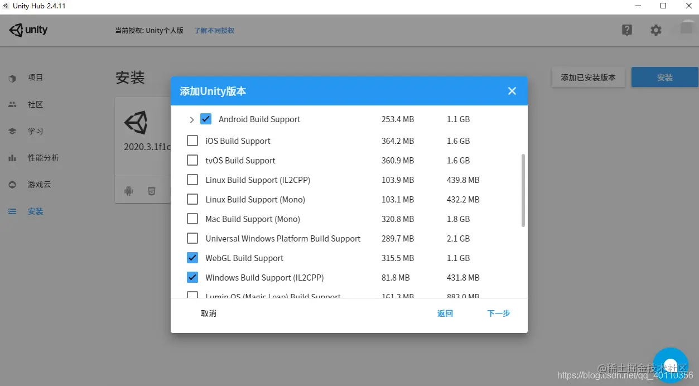The image size is (699, 386).
Task: Click the 学习 graduation cap icon
Action: pyautogui.click(x=12, y=131)
